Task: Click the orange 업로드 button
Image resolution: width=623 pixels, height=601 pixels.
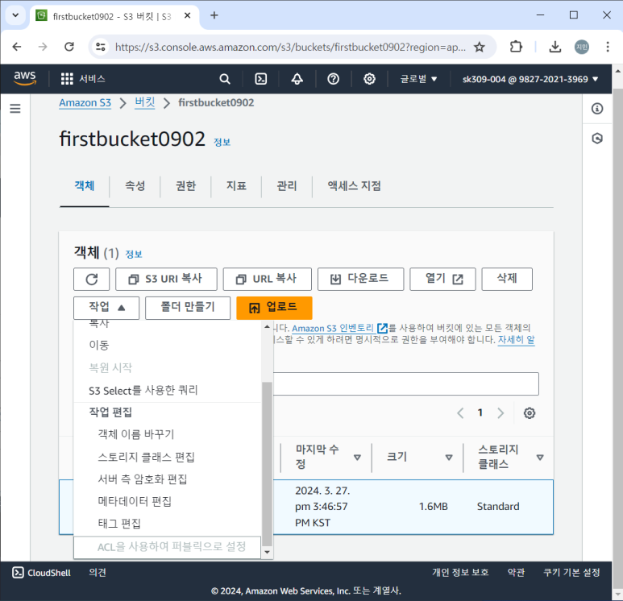Action: (x=274, y=308)
